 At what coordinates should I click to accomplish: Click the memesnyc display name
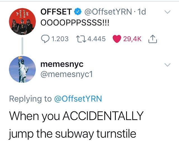62,64
